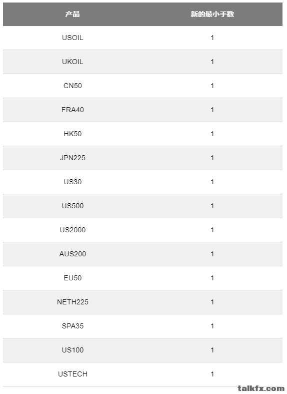This screenshot has width=287, height=394.
Task: Click the EU50 row label
Action: pyautogui.click(x=72, y=278)
